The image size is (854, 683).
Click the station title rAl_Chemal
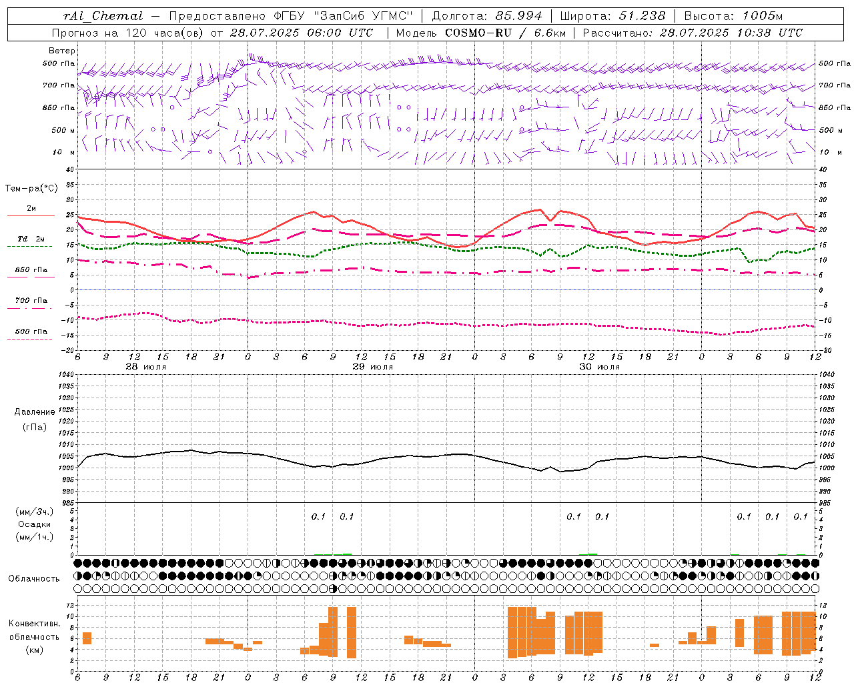point(103,16)
